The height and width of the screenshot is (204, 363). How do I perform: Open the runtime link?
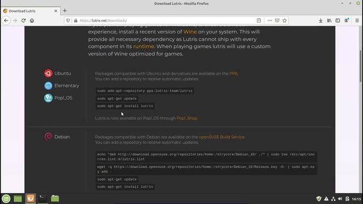pos(143,46)
